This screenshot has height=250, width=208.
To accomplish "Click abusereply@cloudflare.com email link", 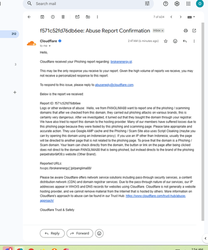I will coord(114,85).
